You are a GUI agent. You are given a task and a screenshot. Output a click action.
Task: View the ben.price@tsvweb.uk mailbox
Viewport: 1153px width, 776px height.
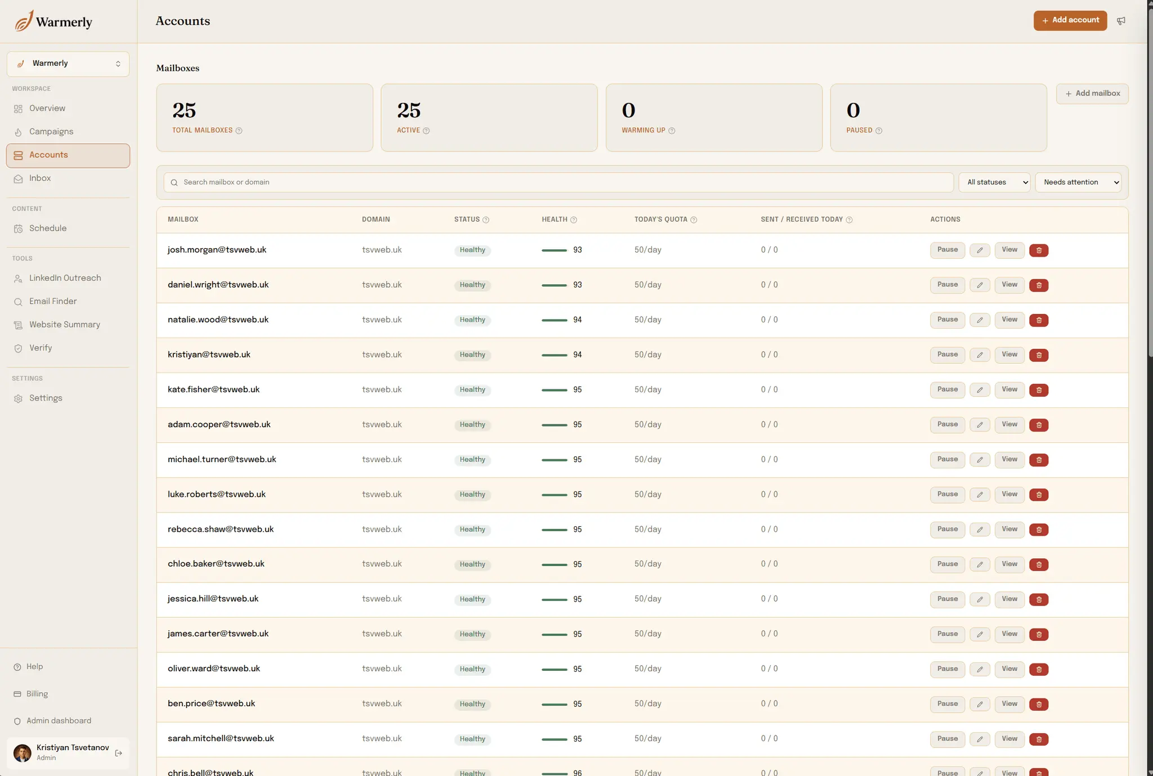pyautogui.click(x=1009, y=704)
